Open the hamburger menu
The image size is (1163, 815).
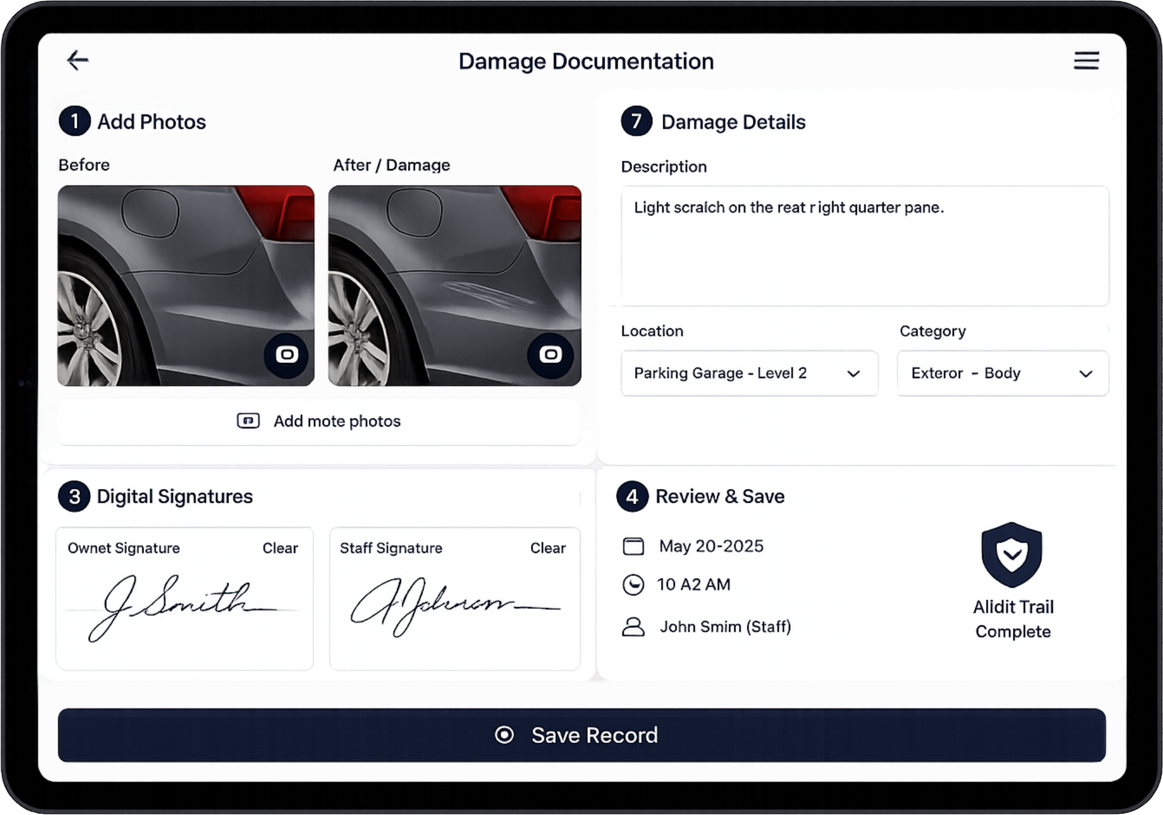click(x=1086, y=60)
